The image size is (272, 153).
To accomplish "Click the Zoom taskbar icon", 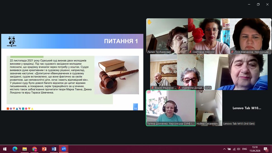I will [x=64, y=149].
